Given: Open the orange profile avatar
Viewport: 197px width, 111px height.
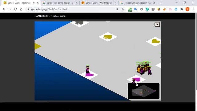Looking at the screenshot, I should [187, 9].
